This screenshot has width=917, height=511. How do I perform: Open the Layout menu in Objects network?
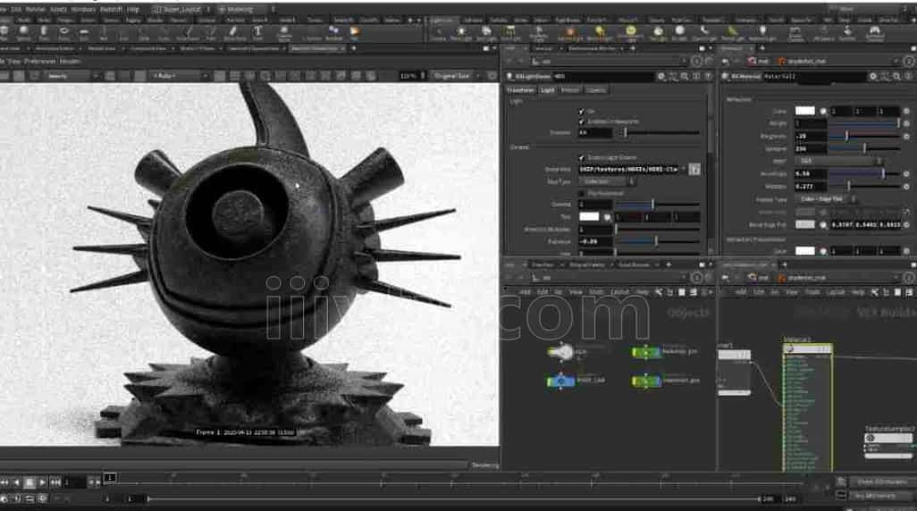click(x=619, y=292)
